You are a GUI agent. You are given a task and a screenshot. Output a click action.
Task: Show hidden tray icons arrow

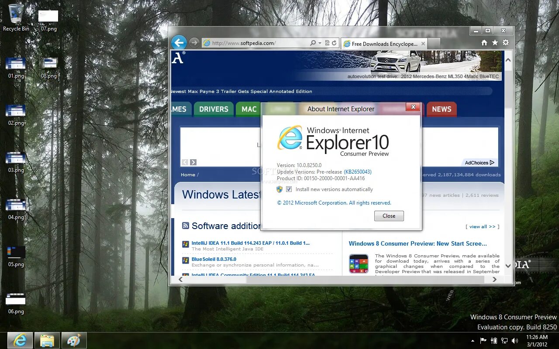click(473, 341)
